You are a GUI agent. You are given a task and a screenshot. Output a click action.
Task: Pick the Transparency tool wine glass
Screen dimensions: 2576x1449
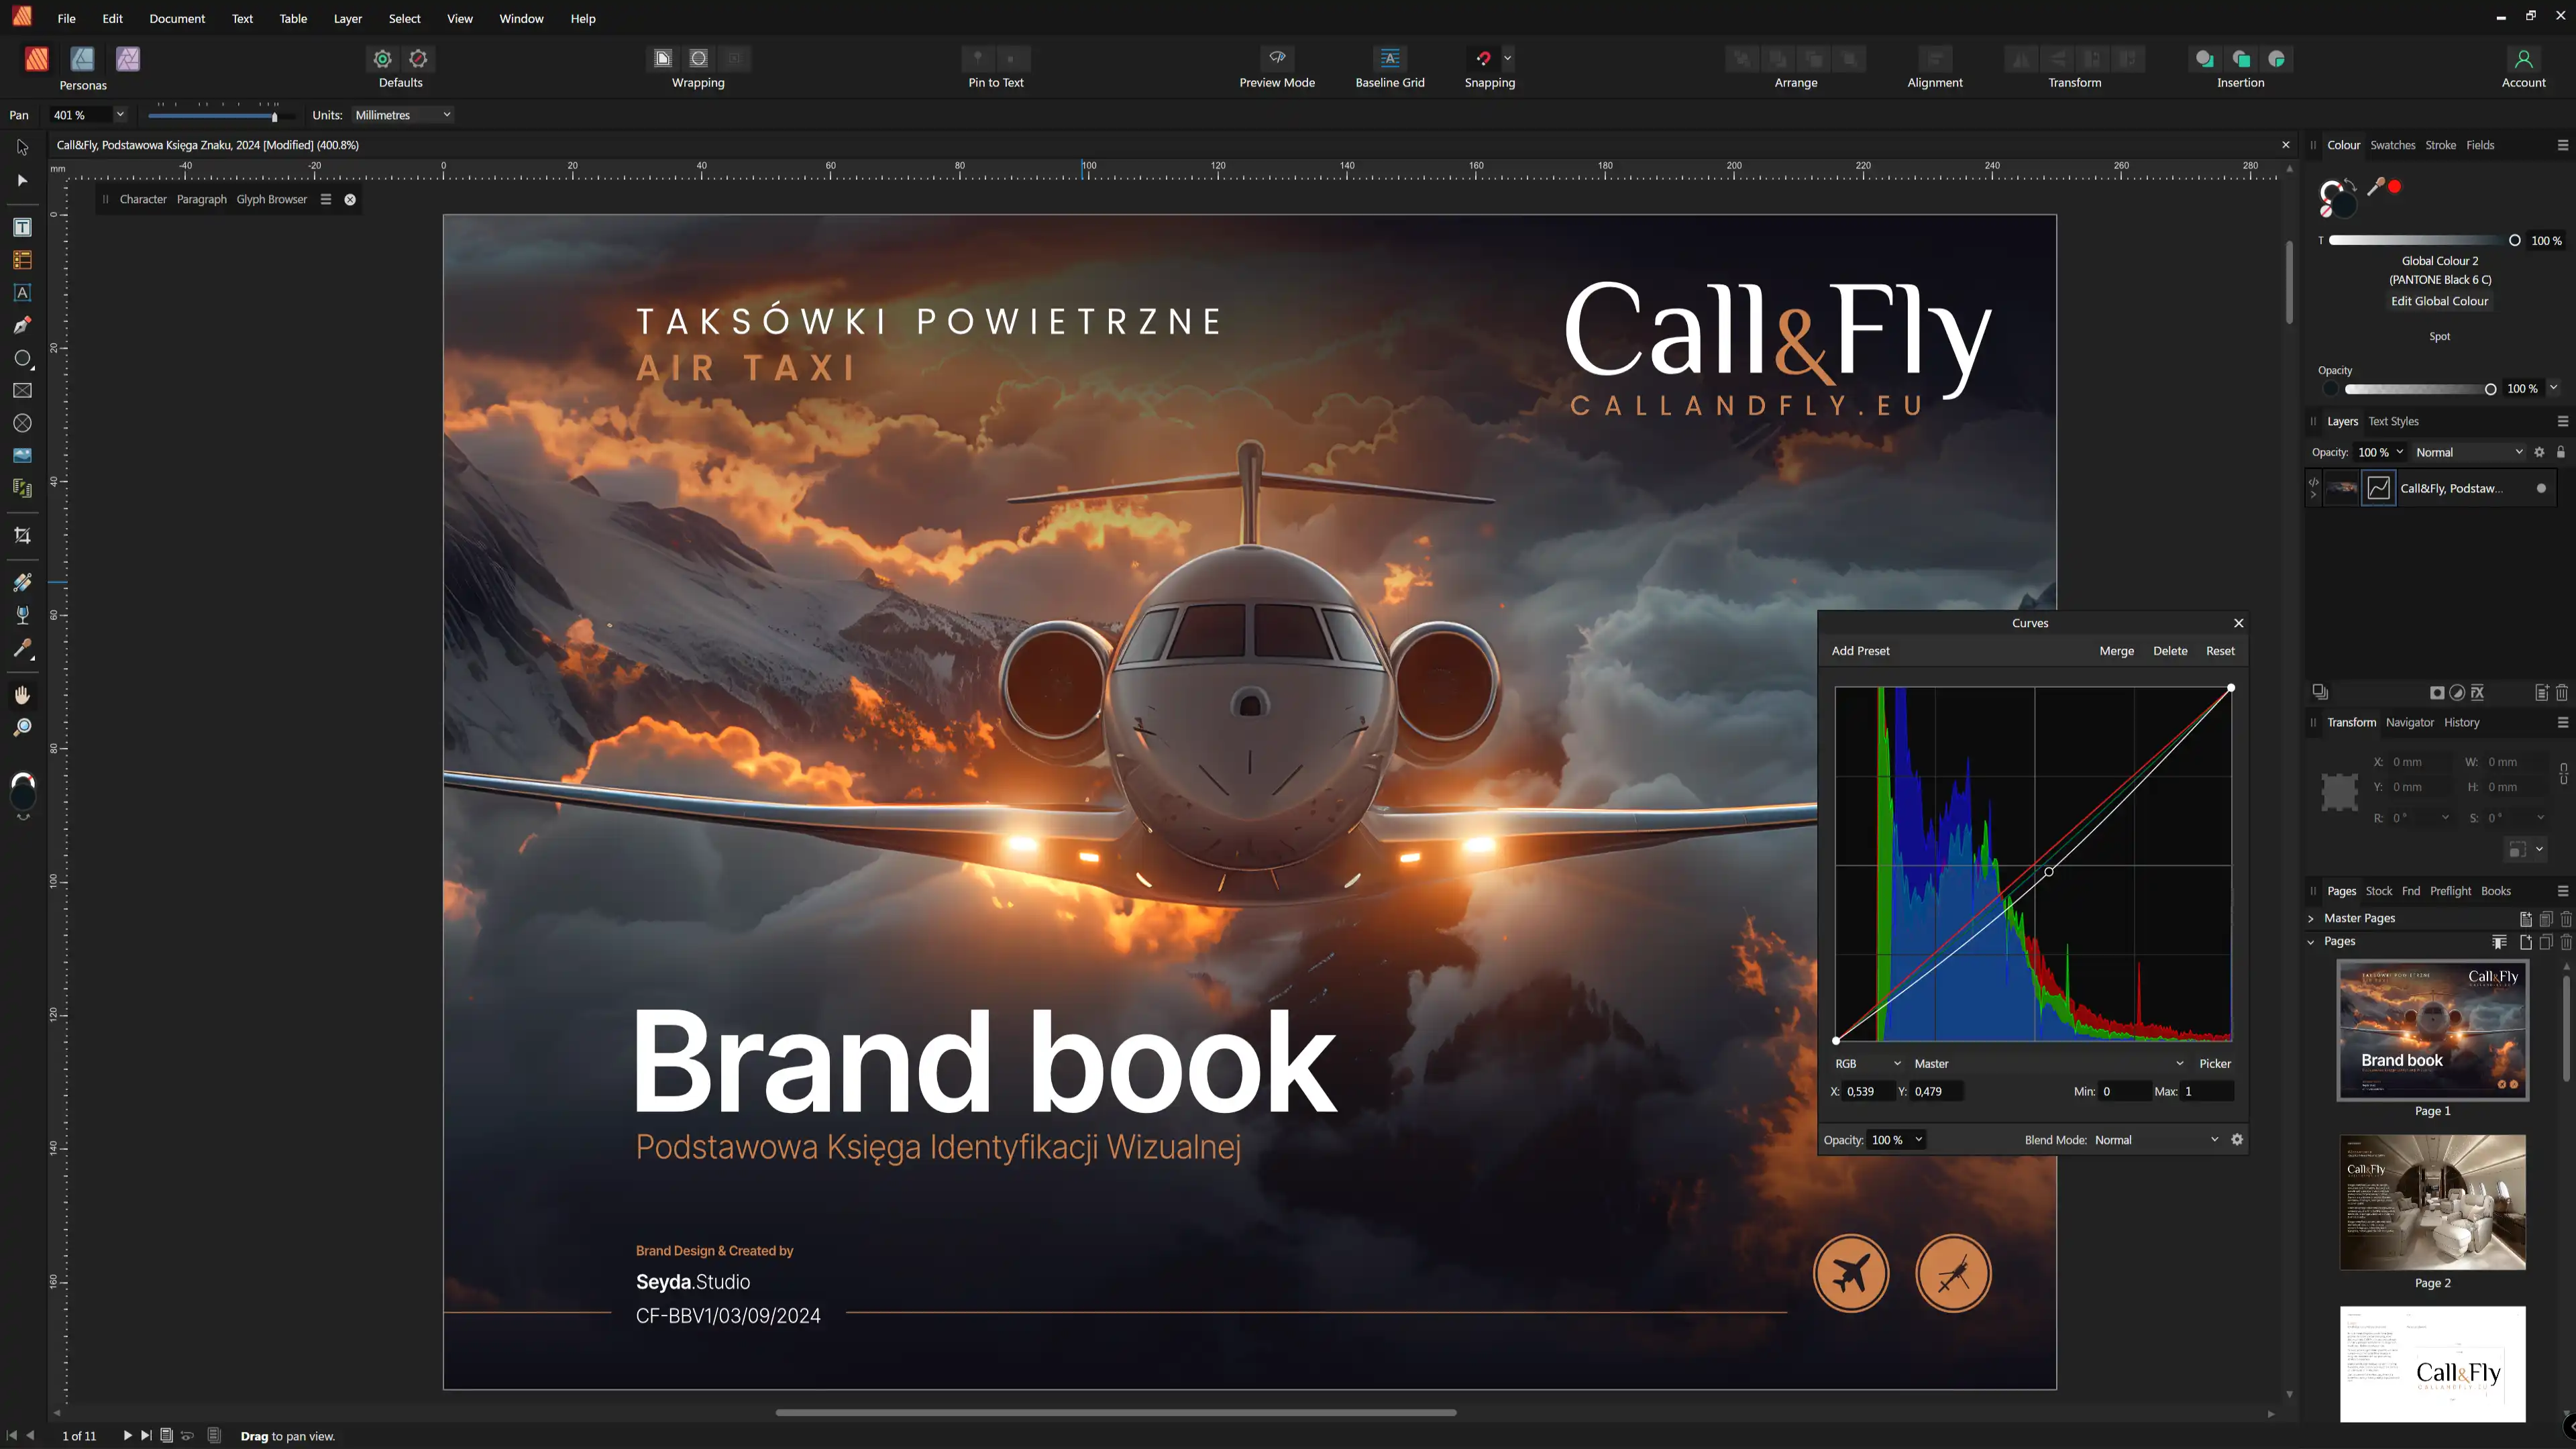[x=22, y=616]
